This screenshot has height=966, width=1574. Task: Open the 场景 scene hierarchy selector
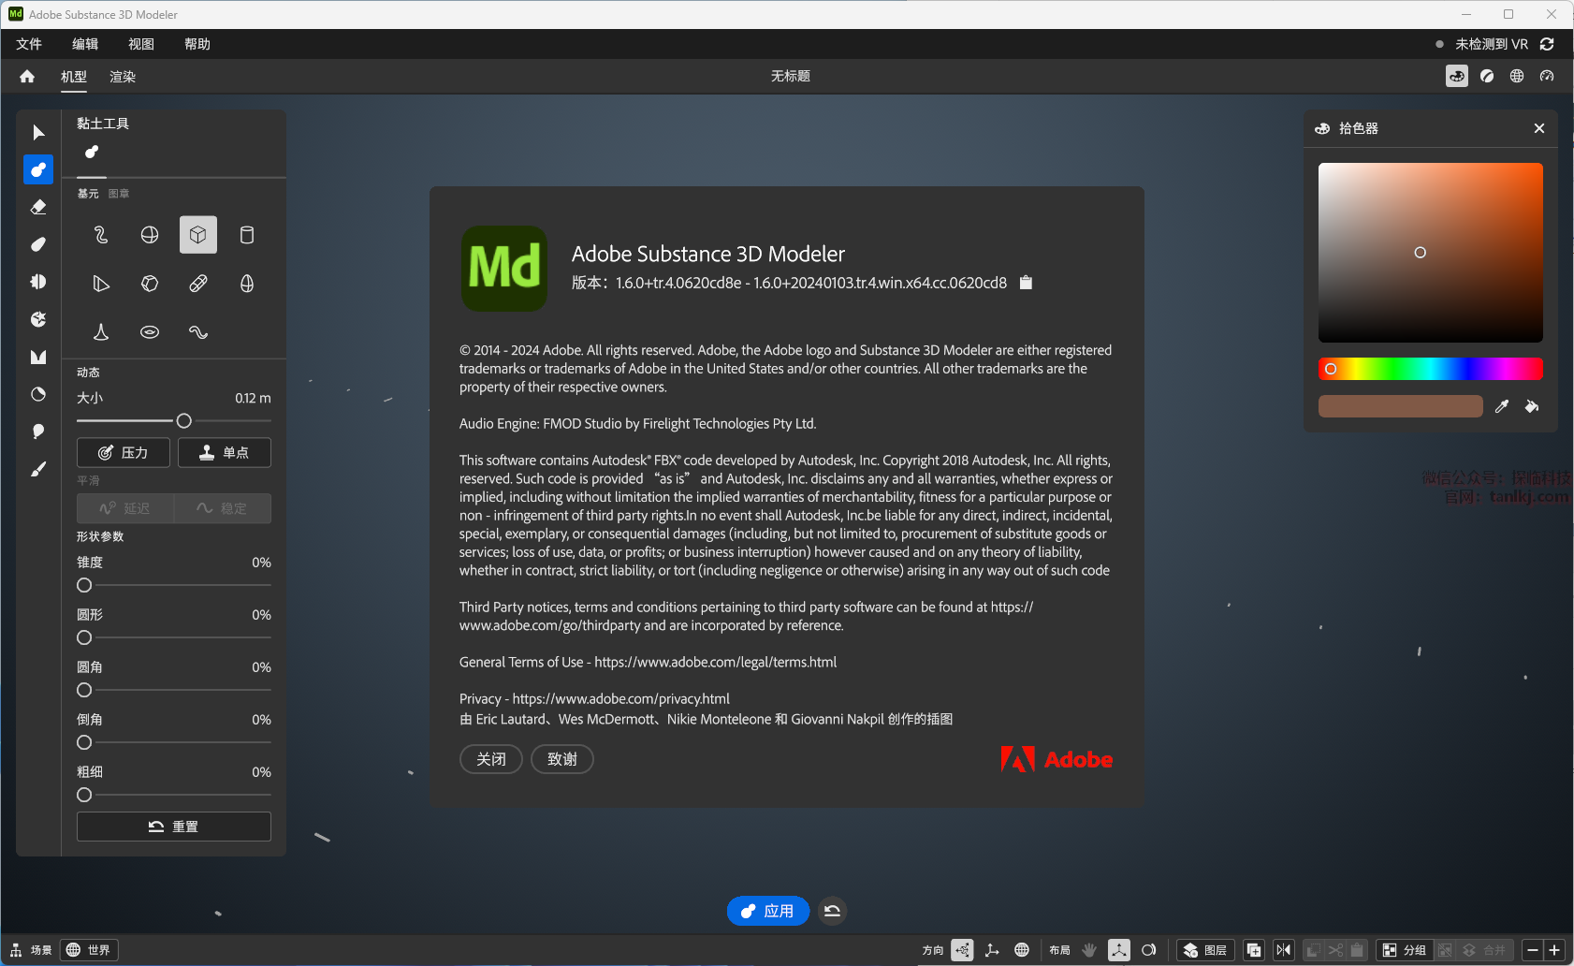[32, 950]
